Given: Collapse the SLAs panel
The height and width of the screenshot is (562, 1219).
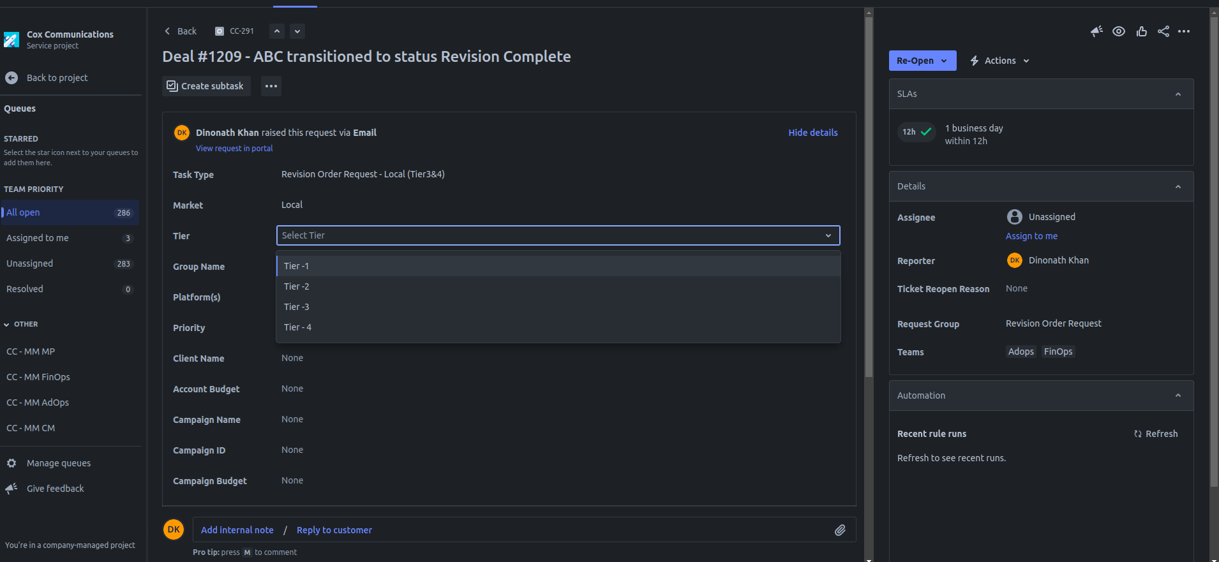Looking at the screenshot, I should click(1178, 94).
